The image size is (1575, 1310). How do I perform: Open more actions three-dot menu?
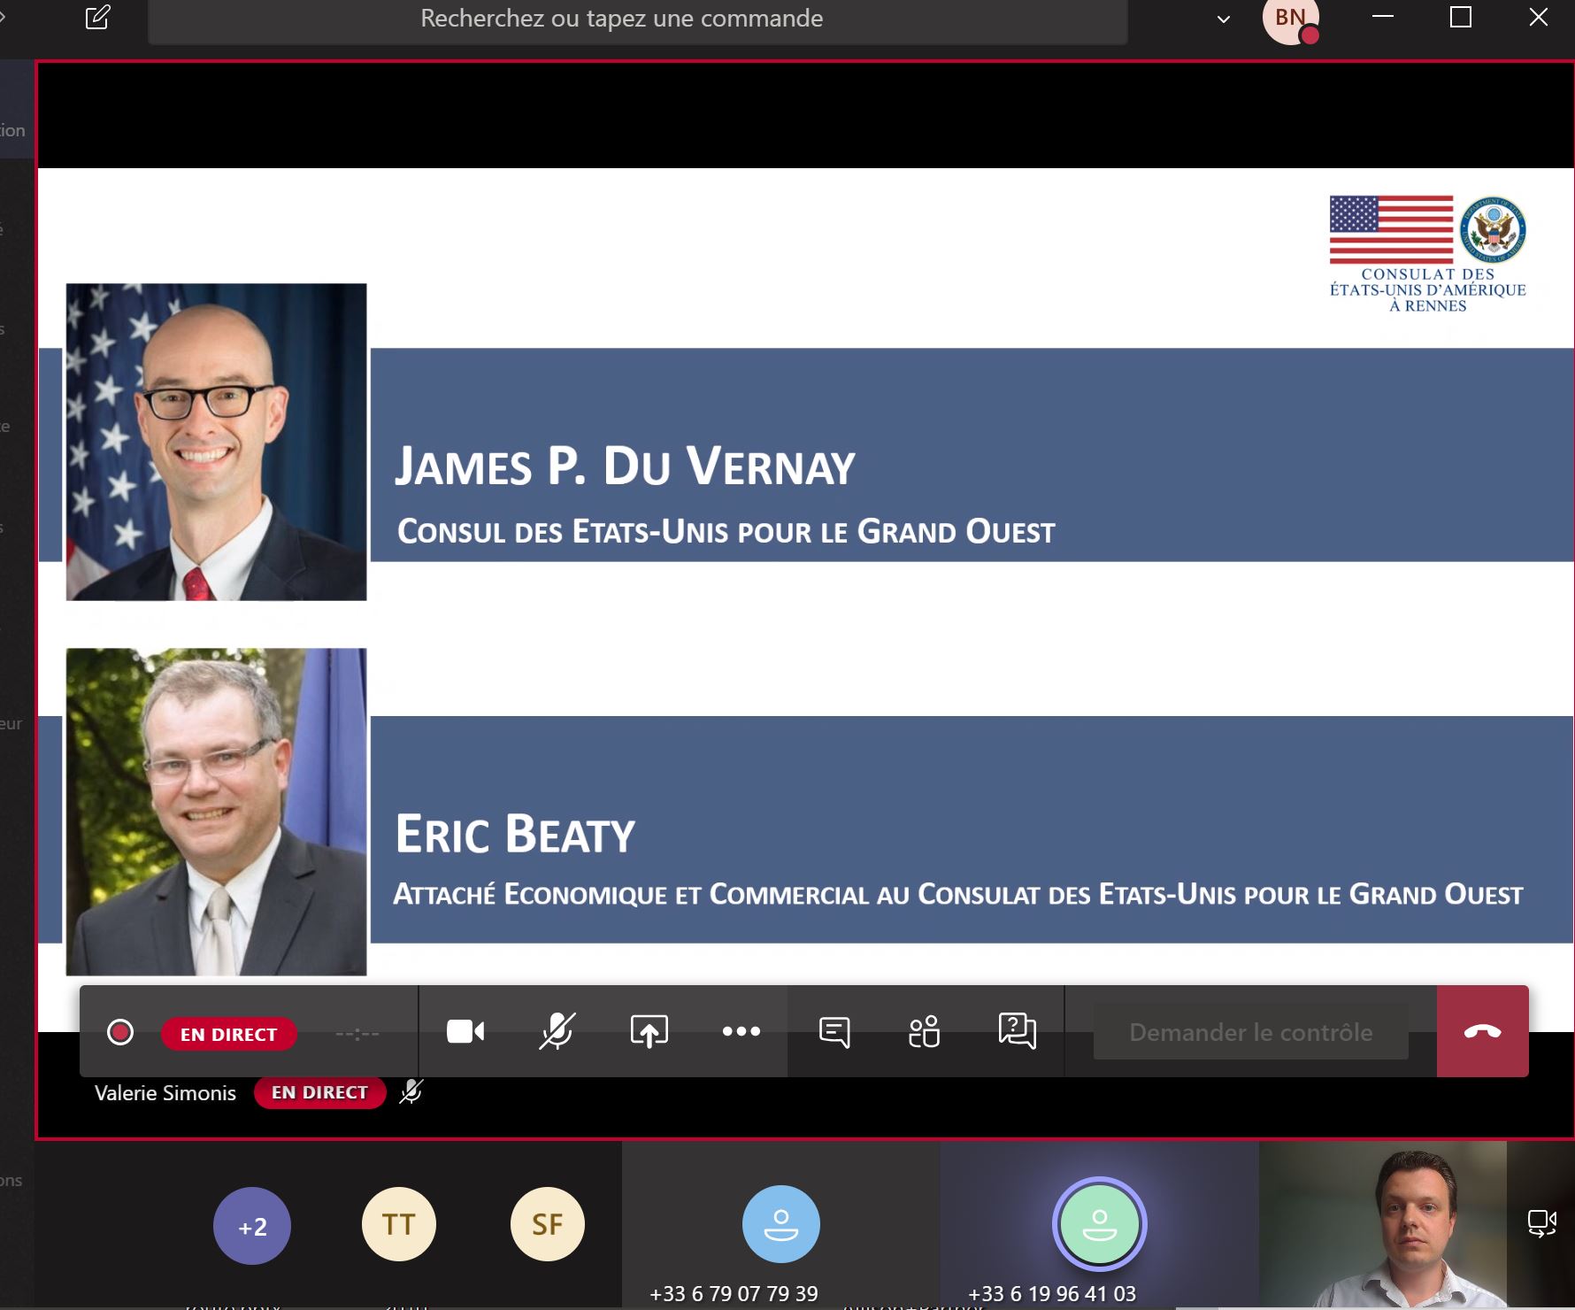click(741, 1031)
